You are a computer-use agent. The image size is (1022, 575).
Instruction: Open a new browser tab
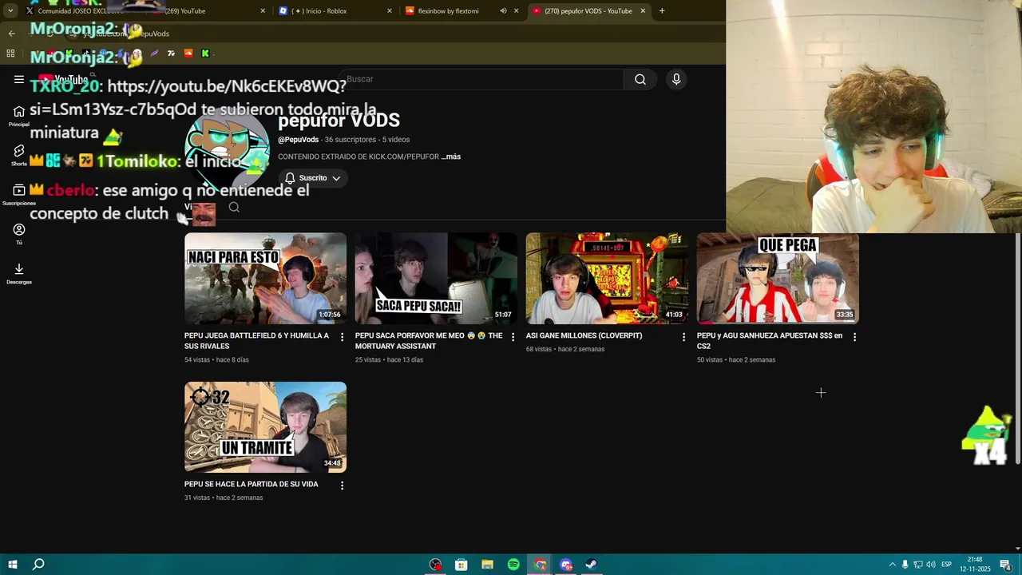[x=662, y=11]
